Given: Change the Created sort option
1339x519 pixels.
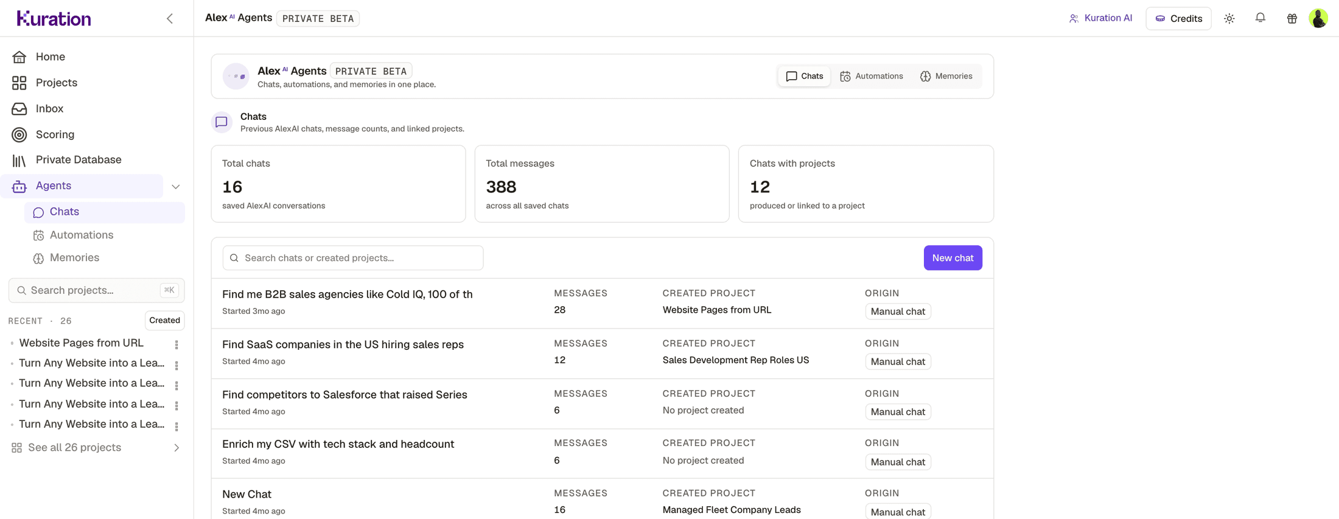Looking at the screenshot, I should (x=164, y=321).
